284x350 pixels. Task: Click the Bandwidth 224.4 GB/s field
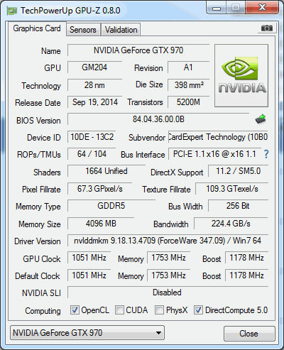tap(231, 224)
